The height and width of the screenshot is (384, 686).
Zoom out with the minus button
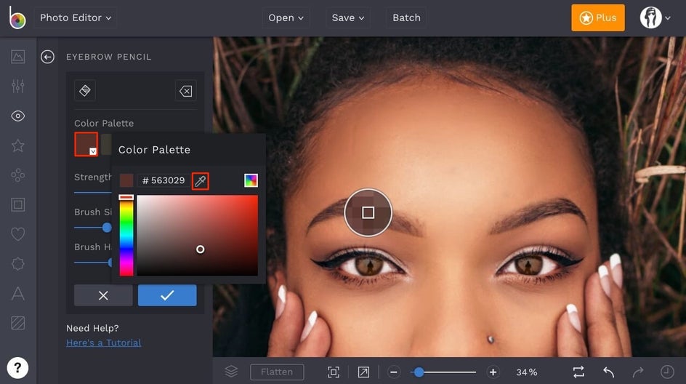coord(393,372)
